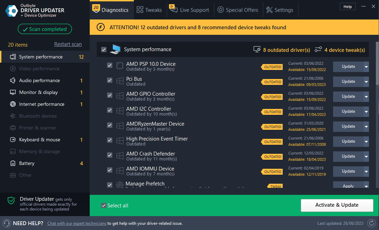Click the Other category icon
The width and height of the screenshot is (379, 230).
13,175
